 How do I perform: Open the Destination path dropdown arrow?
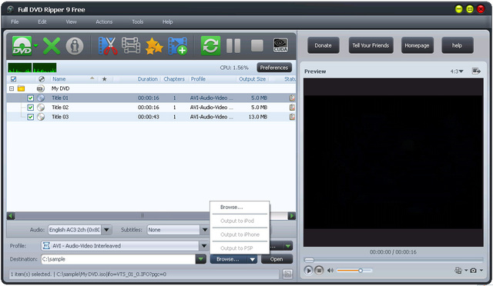click(x=200, y=259)
